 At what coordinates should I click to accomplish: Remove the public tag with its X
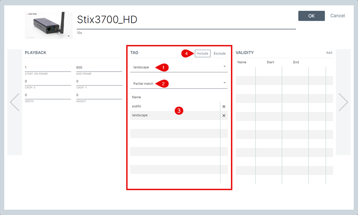[x=224, y=107]
